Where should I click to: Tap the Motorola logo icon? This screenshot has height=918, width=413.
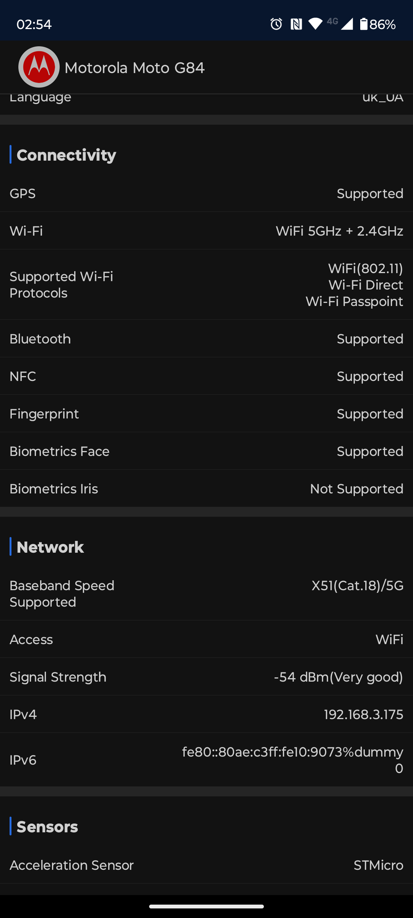pyautogui.click(x=39, y=67)
